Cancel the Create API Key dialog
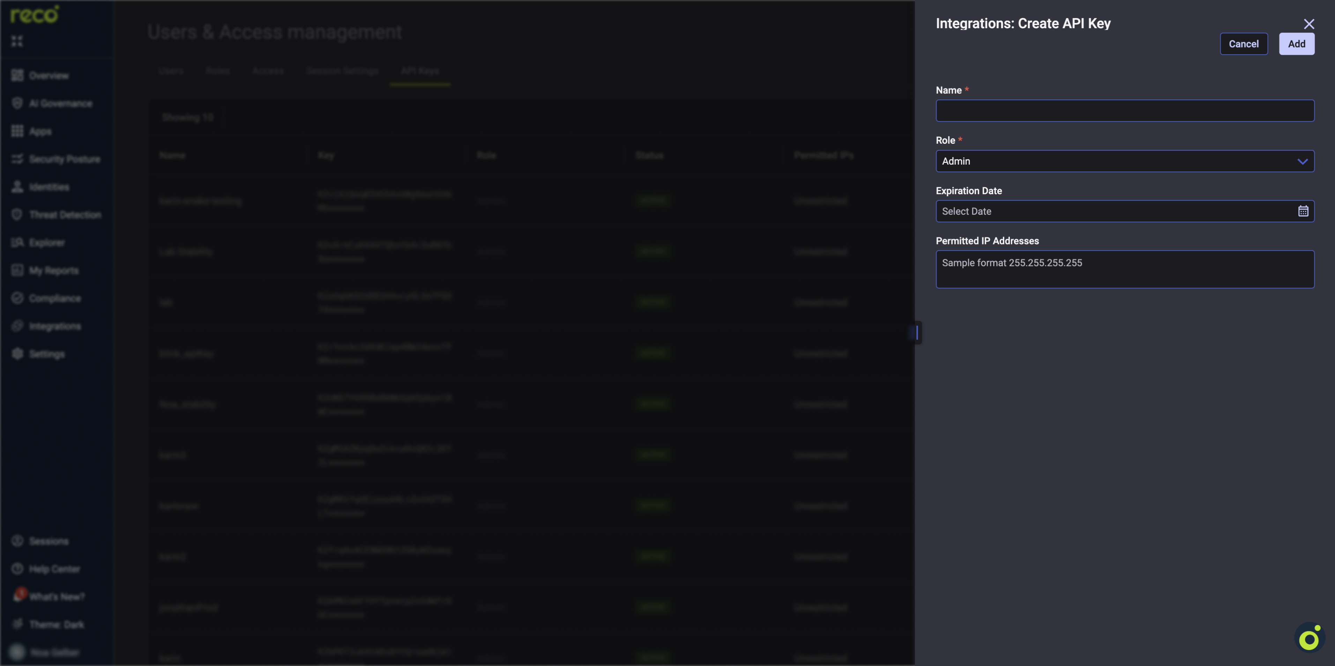1335x666 pixels. [1244, 44]
